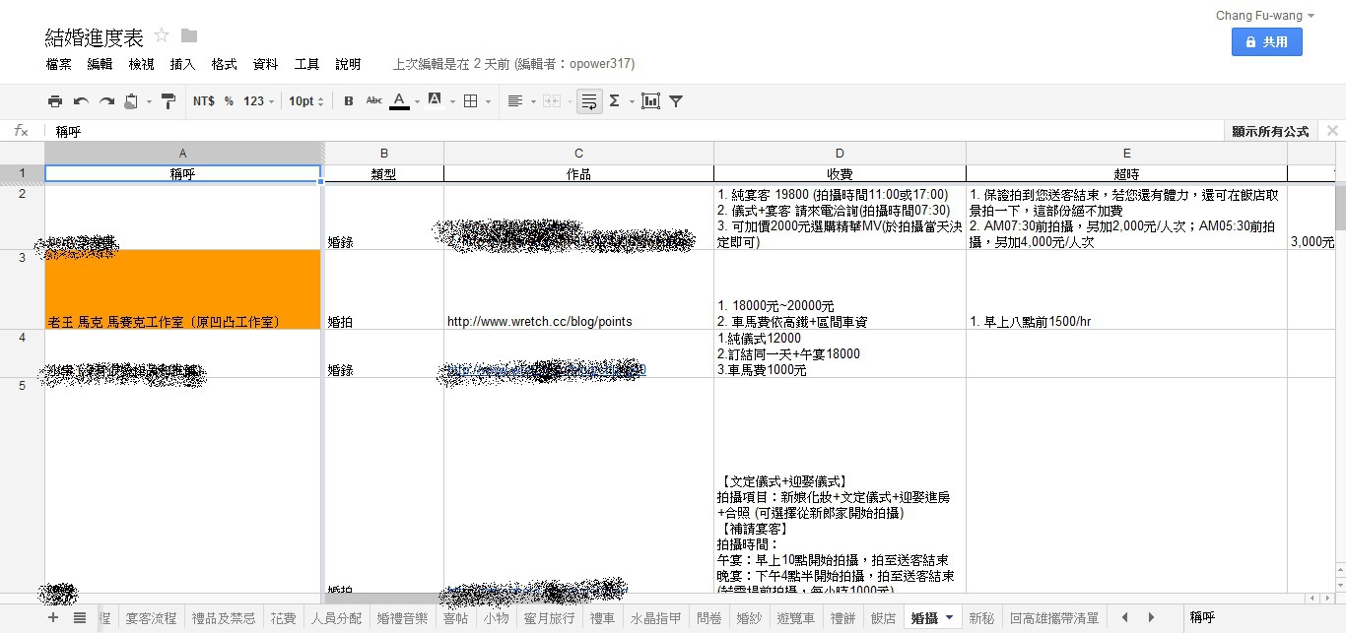Switch to 蜜月旅行 sheet tab
Screen dimensions: 1346x633
click(x=549, y=618)
